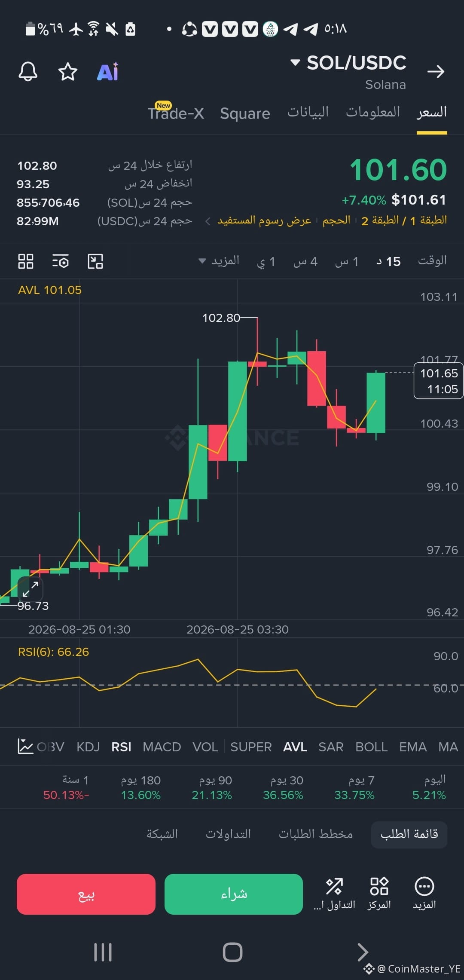Screen dimensions: 464x980
Task: Open the SOL/USDC pair selector dropdown
Action: 348,63
